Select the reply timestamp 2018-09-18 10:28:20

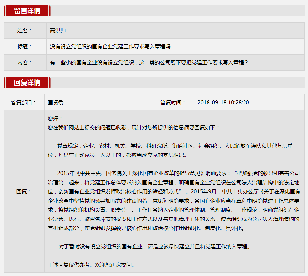(223, 102)
